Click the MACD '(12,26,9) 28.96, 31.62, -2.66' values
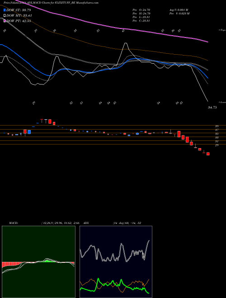The image size is (226, 298). (60, 223)
